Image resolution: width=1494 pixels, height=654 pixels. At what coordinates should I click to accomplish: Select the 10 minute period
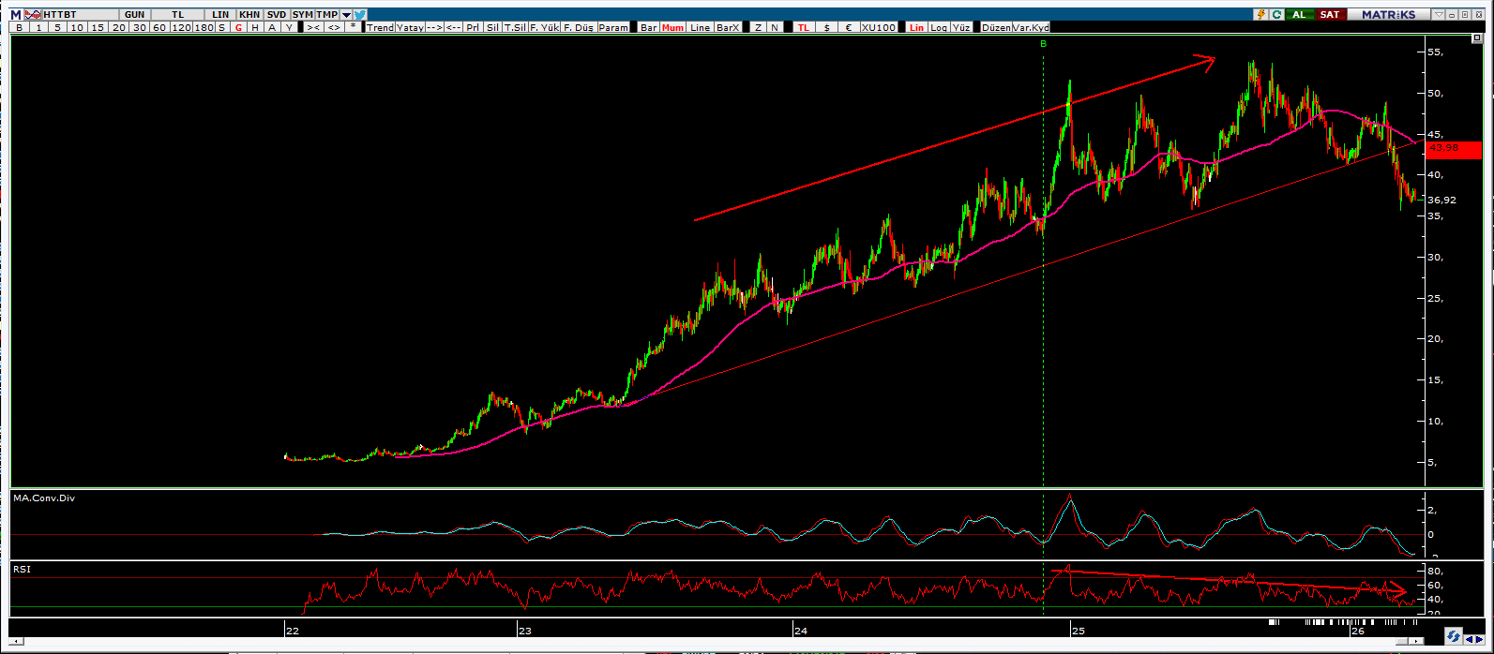coord(77,27)
